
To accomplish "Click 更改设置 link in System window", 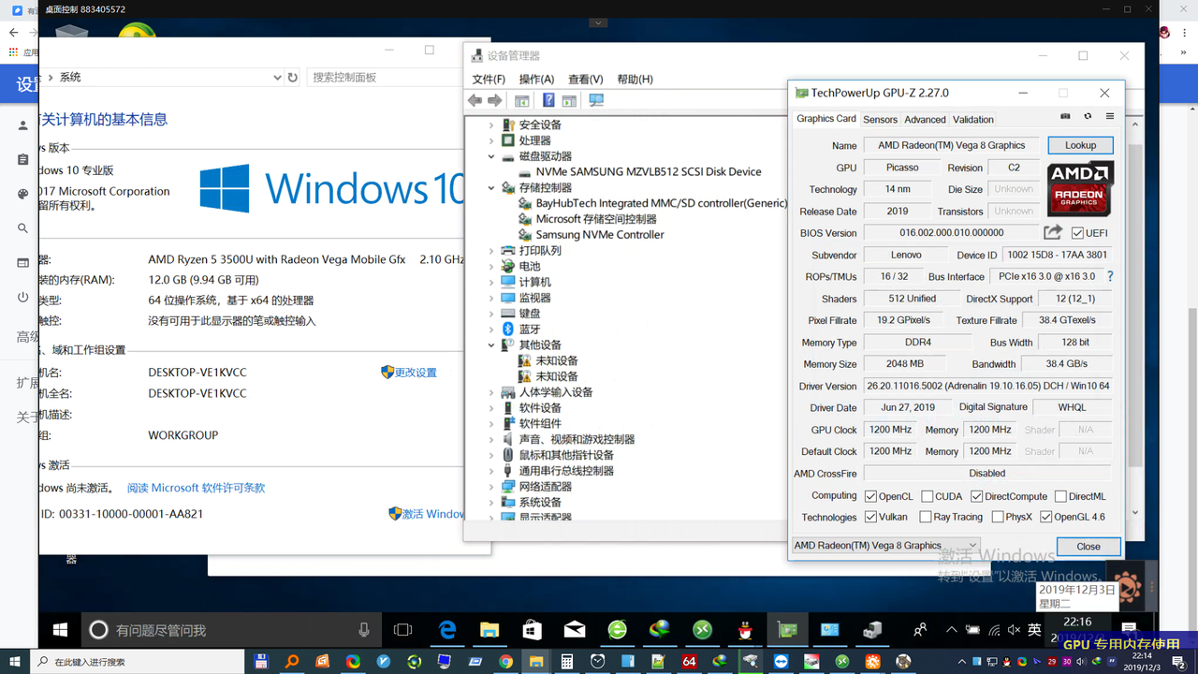I will (x=416, y=373).
